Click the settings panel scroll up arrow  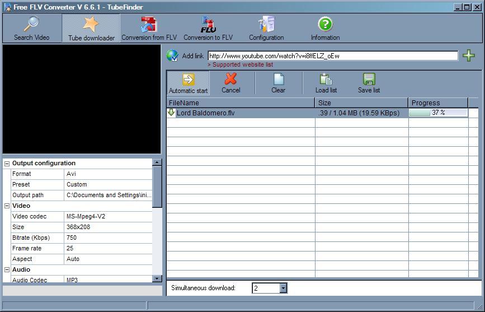(x=157, y=162)
